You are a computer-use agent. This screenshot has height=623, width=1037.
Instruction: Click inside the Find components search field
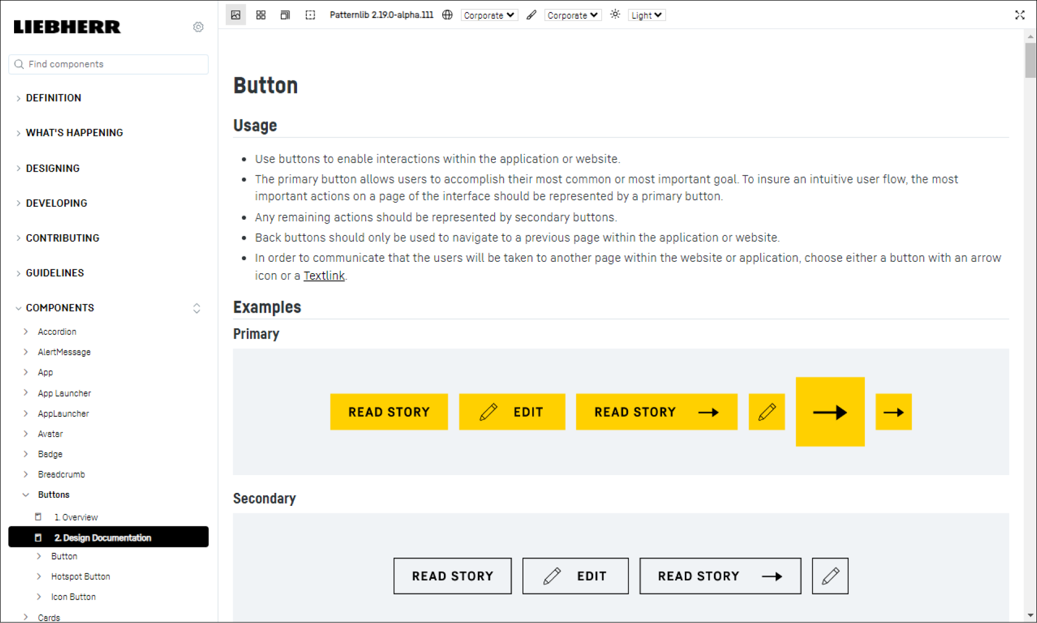[108, 64]
